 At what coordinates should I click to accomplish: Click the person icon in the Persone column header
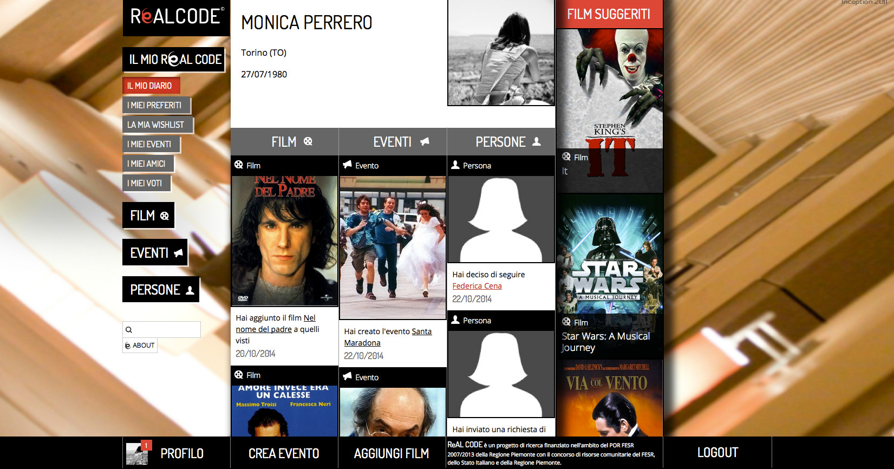pos(537,141)
